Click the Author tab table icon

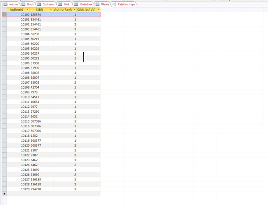[x=5, y=4]
